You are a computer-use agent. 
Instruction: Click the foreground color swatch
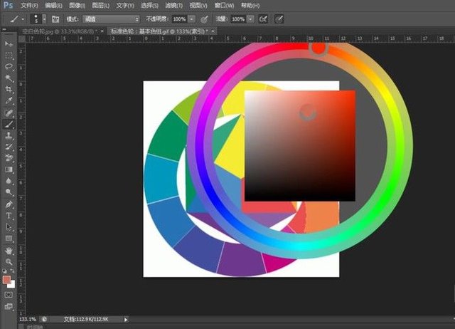click(7, 280)
